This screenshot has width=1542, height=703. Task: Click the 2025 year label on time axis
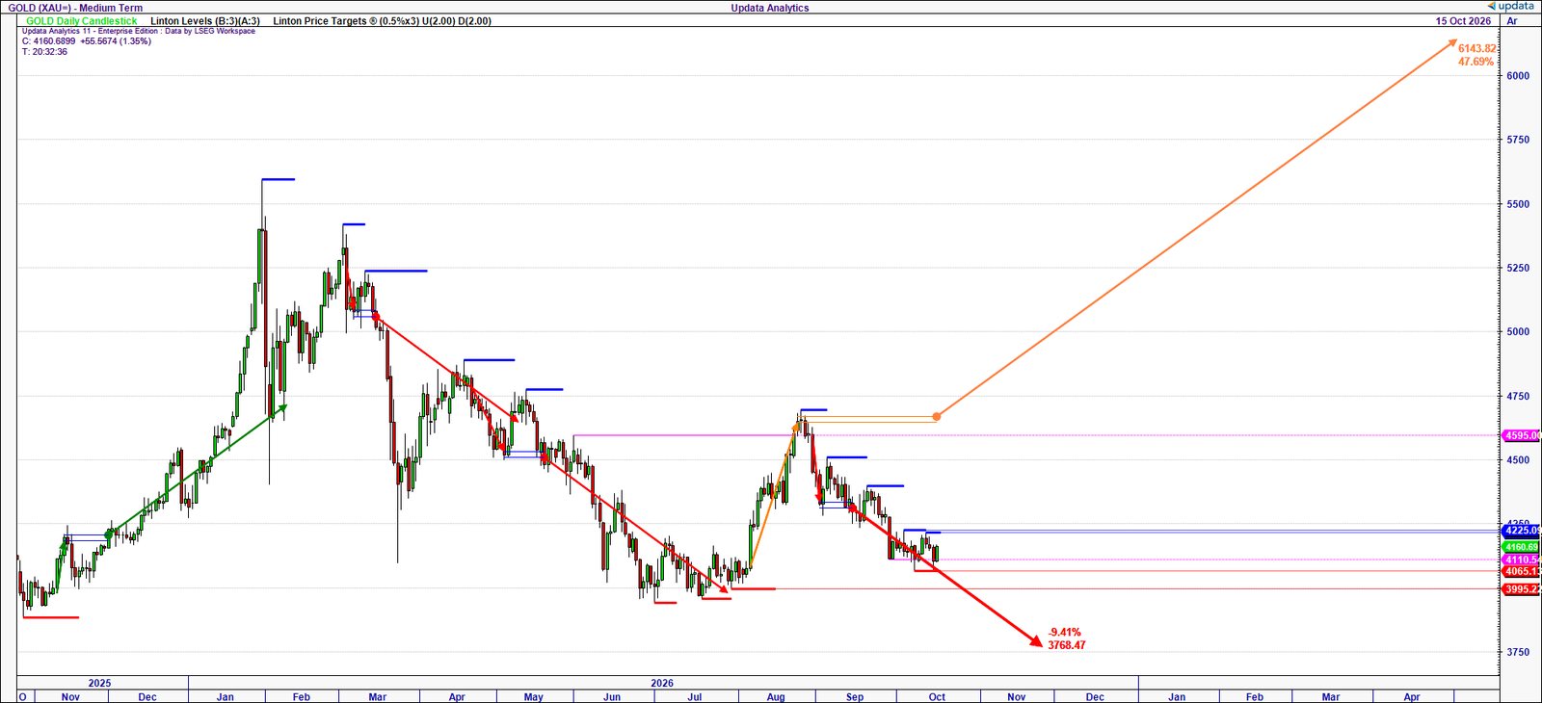(x=99, y=683)
